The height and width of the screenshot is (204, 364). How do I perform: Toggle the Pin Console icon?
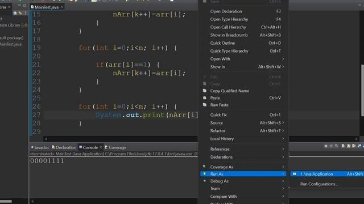tap(359, 146)
